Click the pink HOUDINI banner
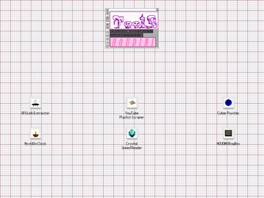The height and width of the screenshot is (198, 264). pos(133,42)
